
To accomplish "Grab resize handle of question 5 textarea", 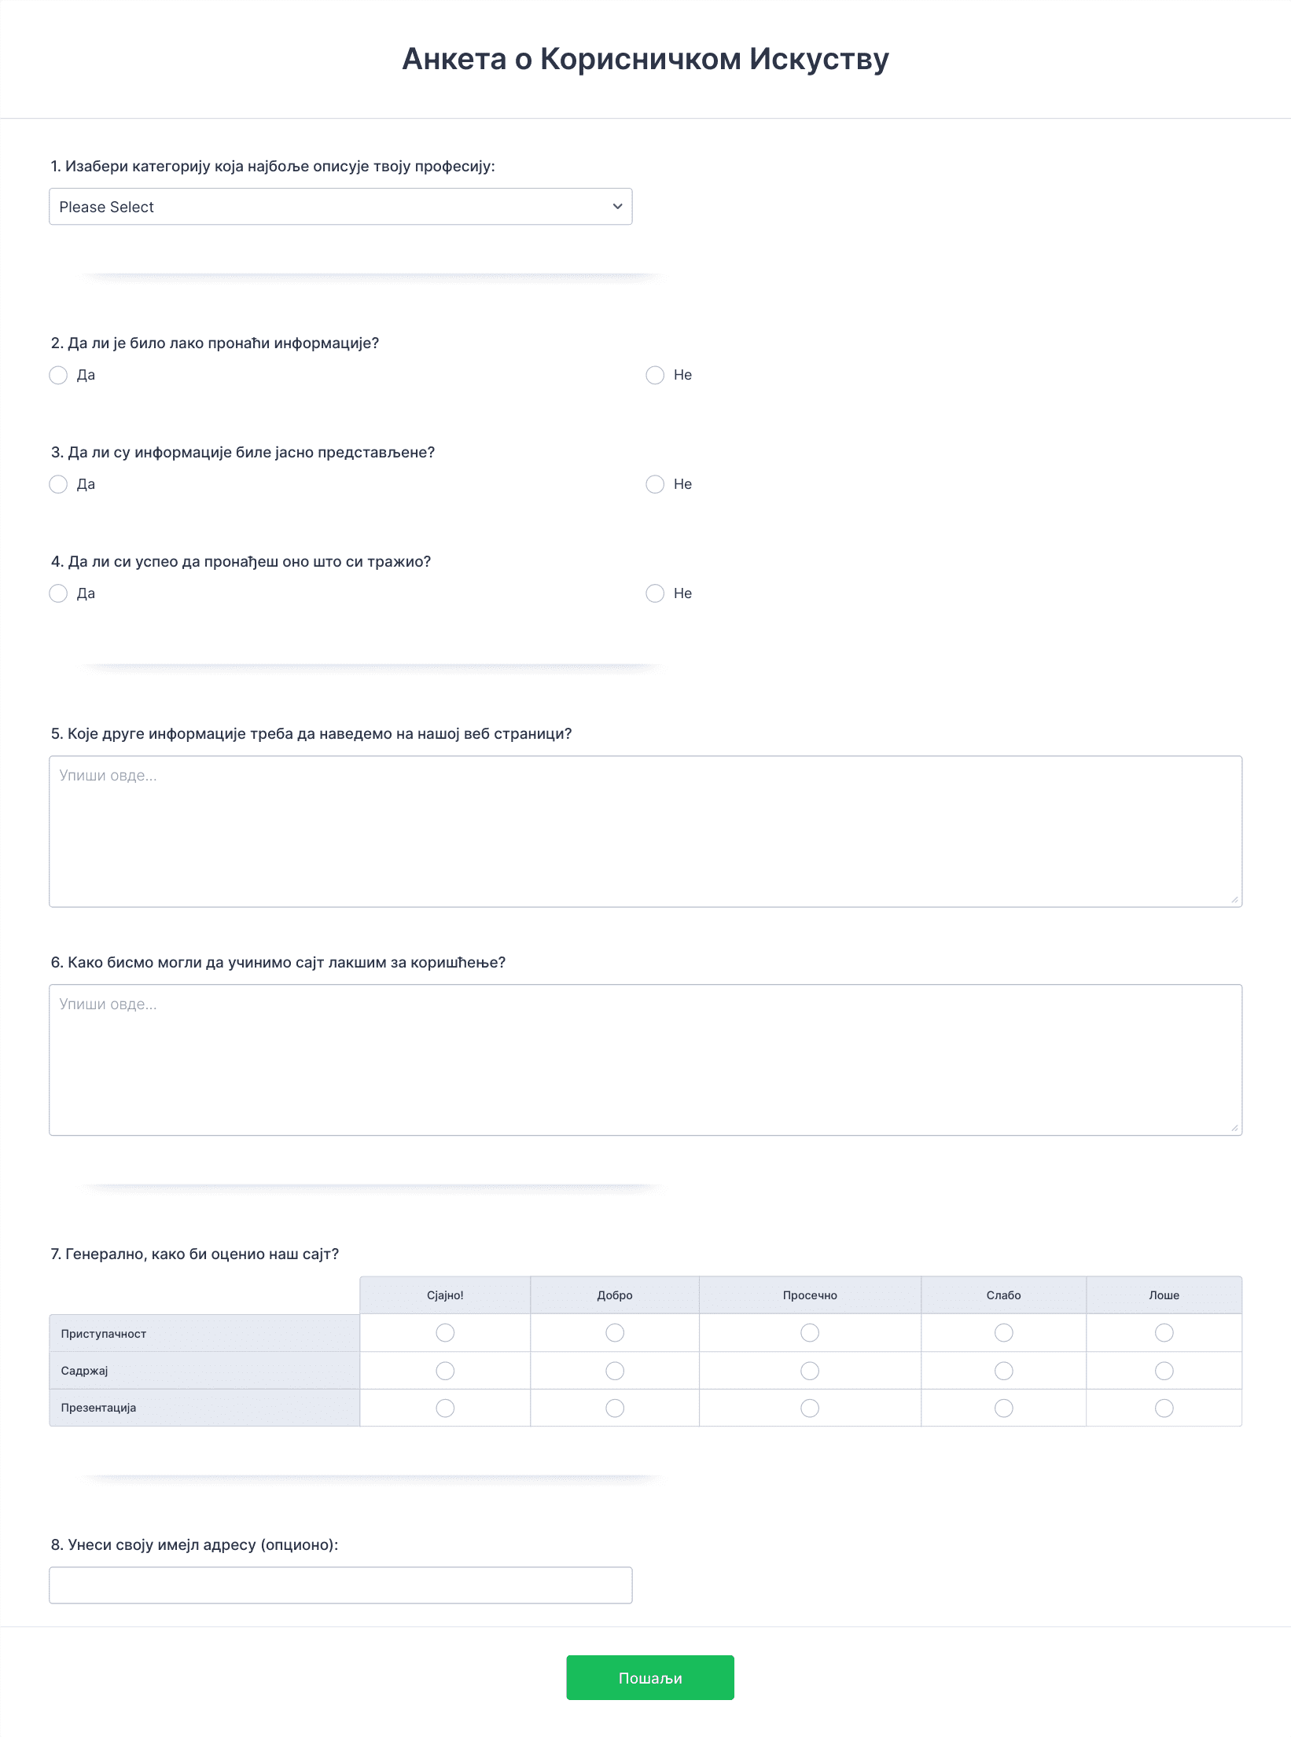I will click(1234, 899).
